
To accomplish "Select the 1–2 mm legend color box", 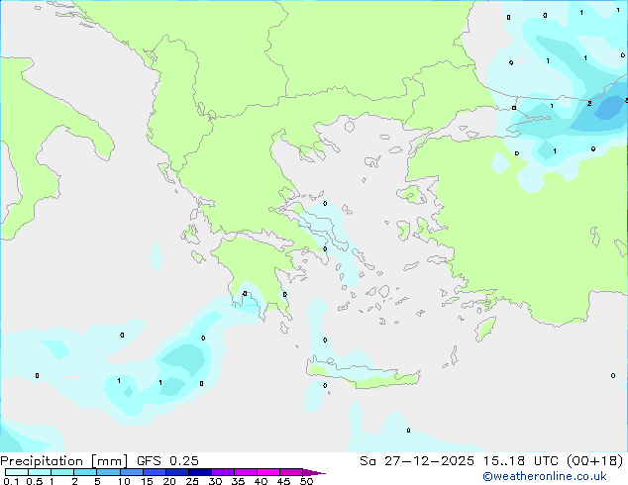I will click(x=62, y=472).
